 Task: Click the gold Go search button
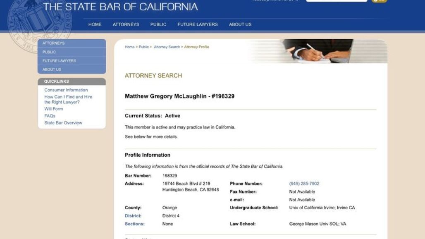point(379,1)
